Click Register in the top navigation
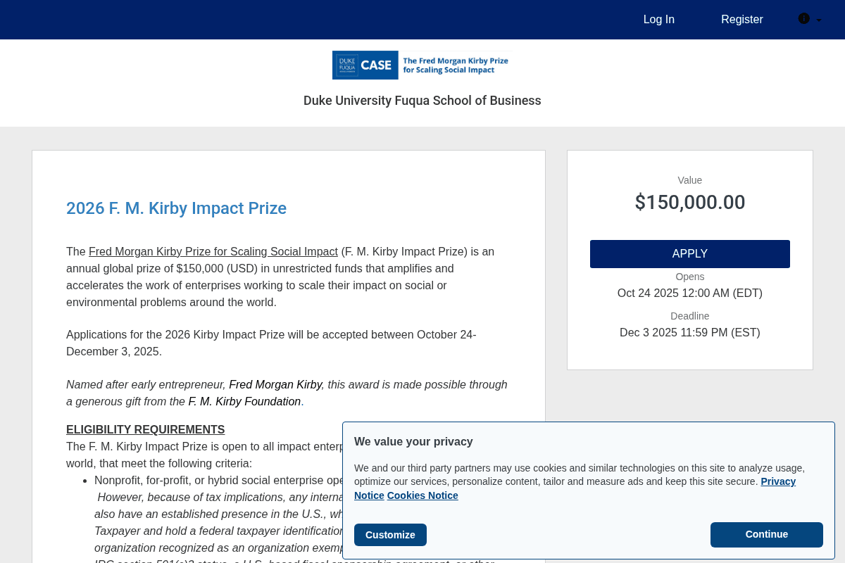 pos(741,19)
